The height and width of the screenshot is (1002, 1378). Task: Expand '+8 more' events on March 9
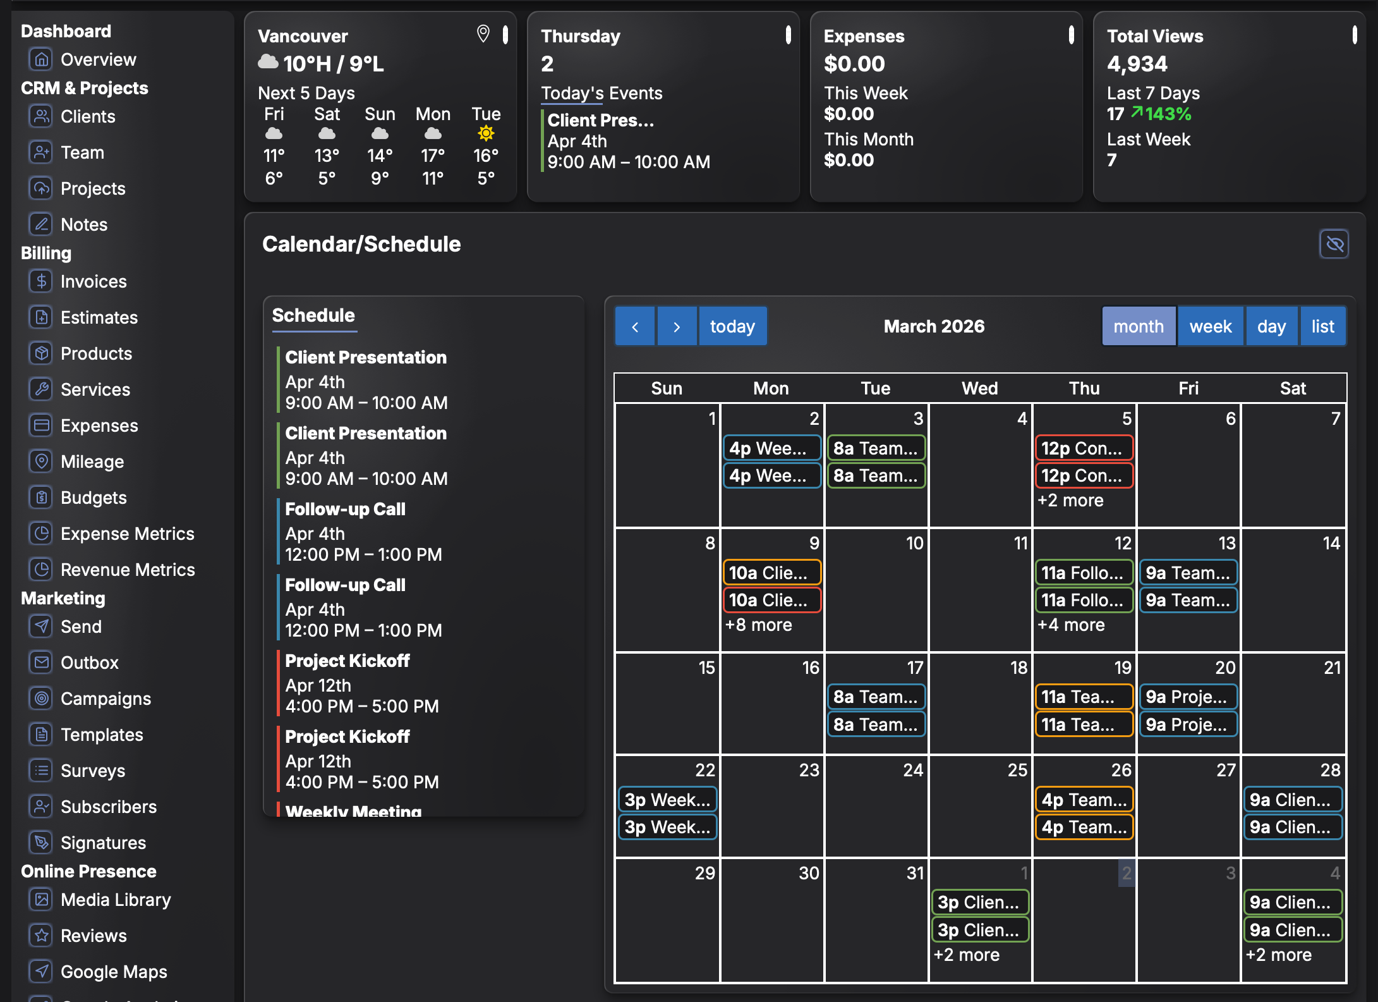(758, 625)
